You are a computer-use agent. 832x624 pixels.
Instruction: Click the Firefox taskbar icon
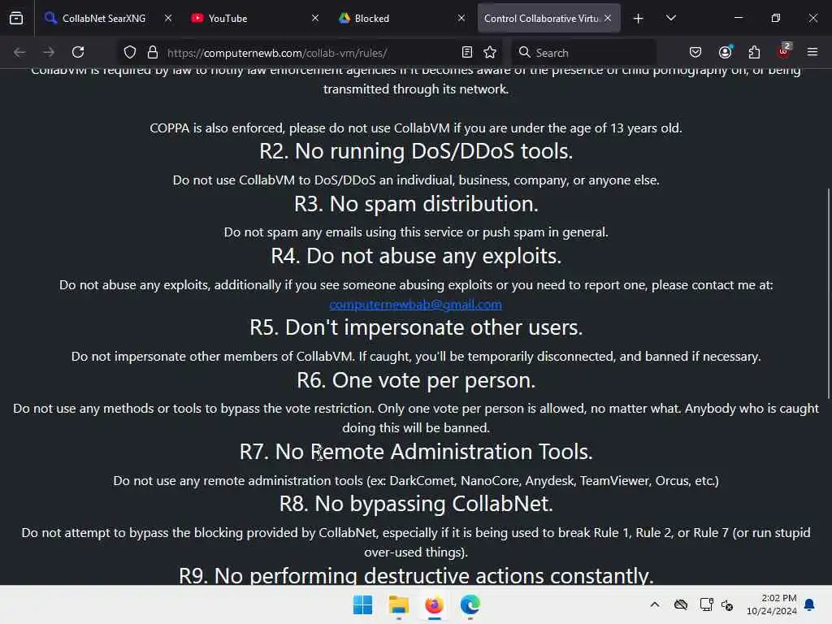(434, 604)
